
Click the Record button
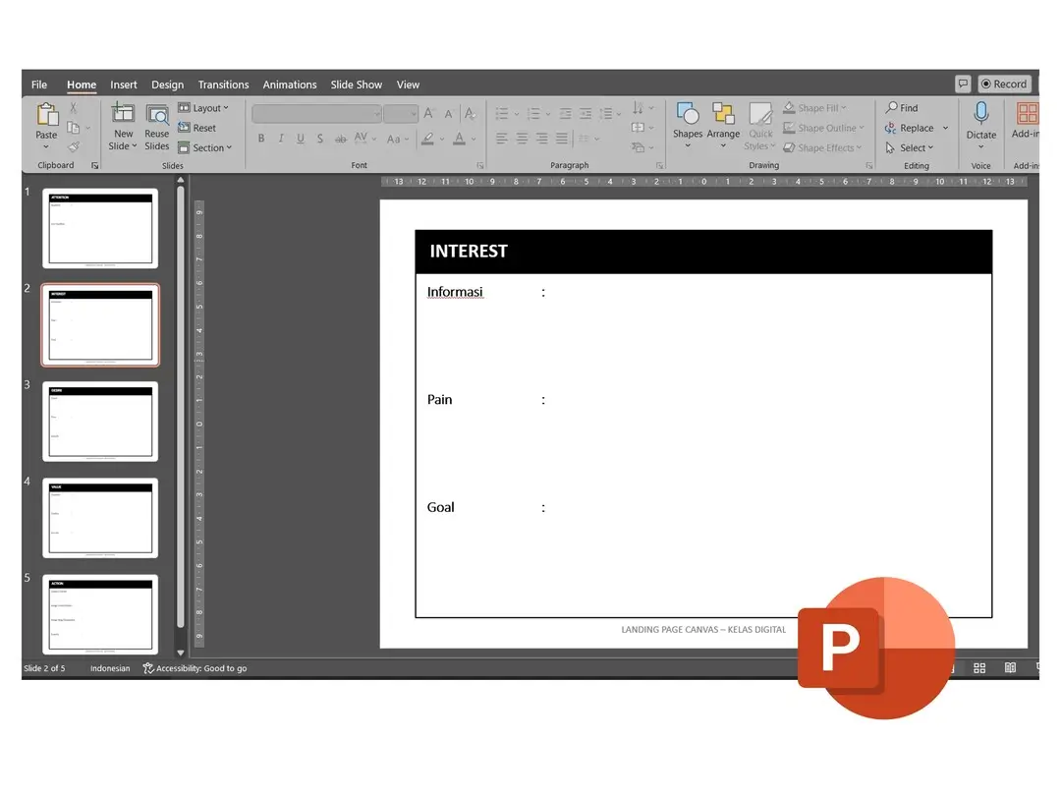point(1003,84)
